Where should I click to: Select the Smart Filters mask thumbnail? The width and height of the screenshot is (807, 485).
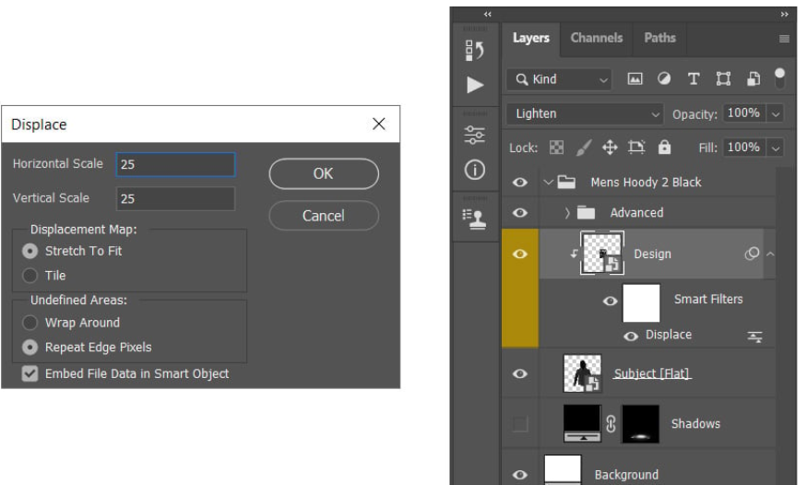coord(641,303)
